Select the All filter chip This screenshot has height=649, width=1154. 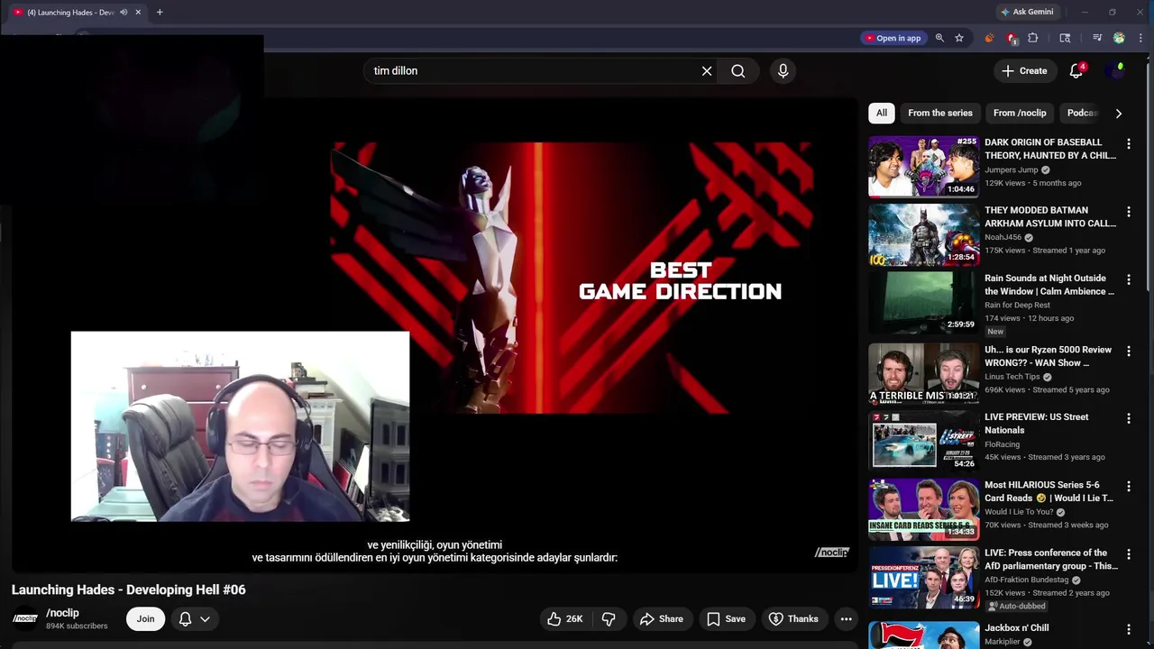point(881,113)
